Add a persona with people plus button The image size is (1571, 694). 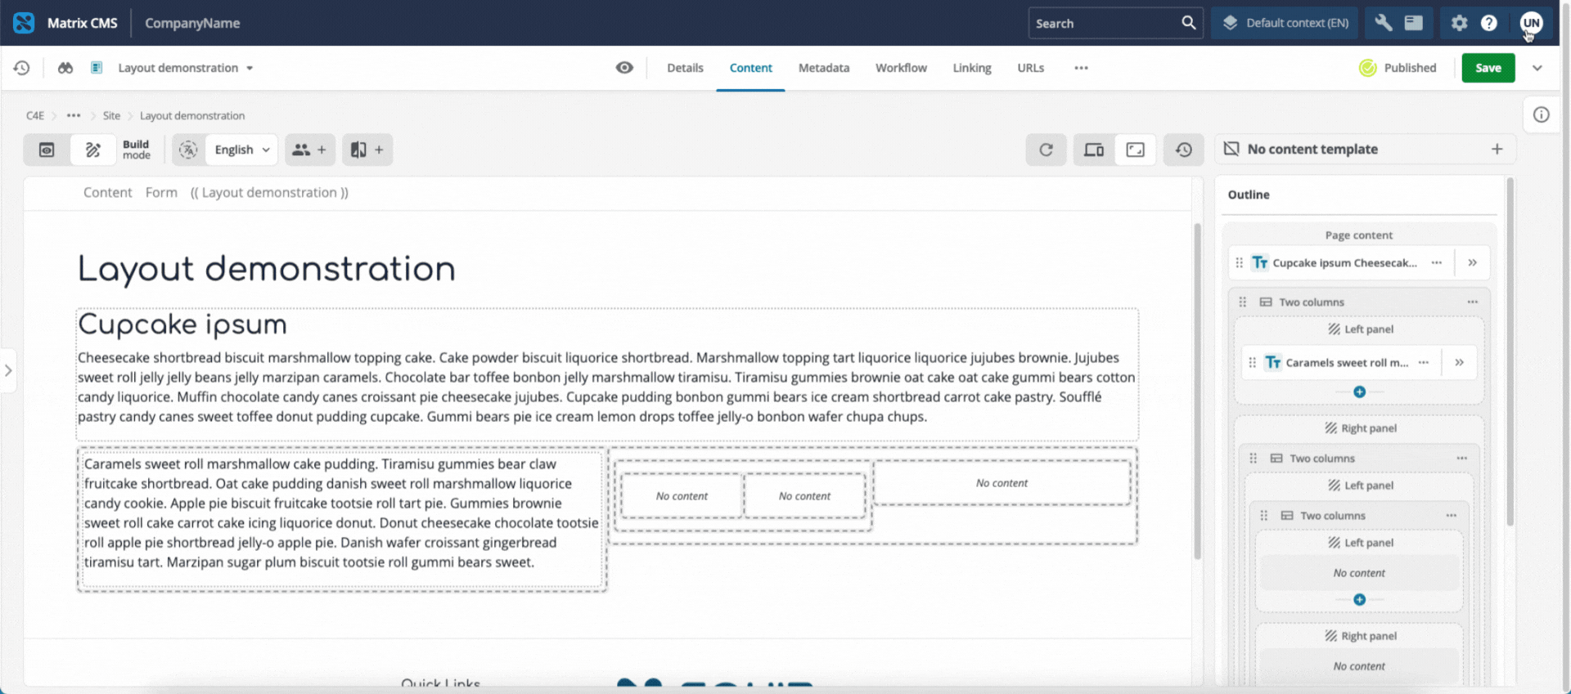coord(310,150)
